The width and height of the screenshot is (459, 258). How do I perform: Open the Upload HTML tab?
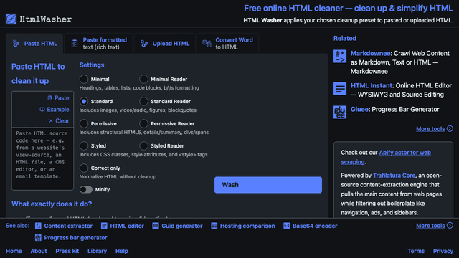click(165, 44)
